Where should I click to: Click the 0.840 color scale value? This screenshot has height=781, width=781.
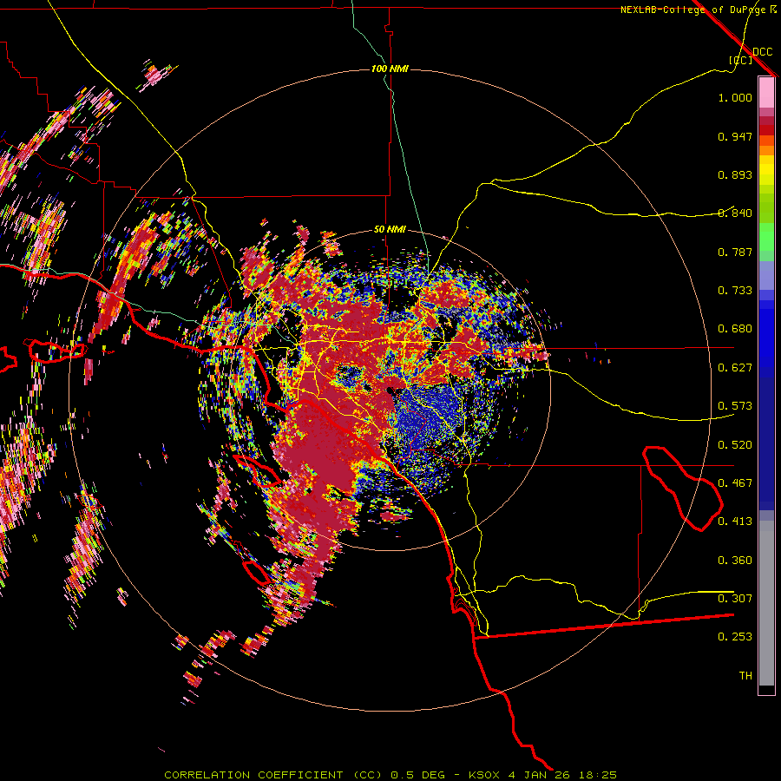click(x=735, y=213)
